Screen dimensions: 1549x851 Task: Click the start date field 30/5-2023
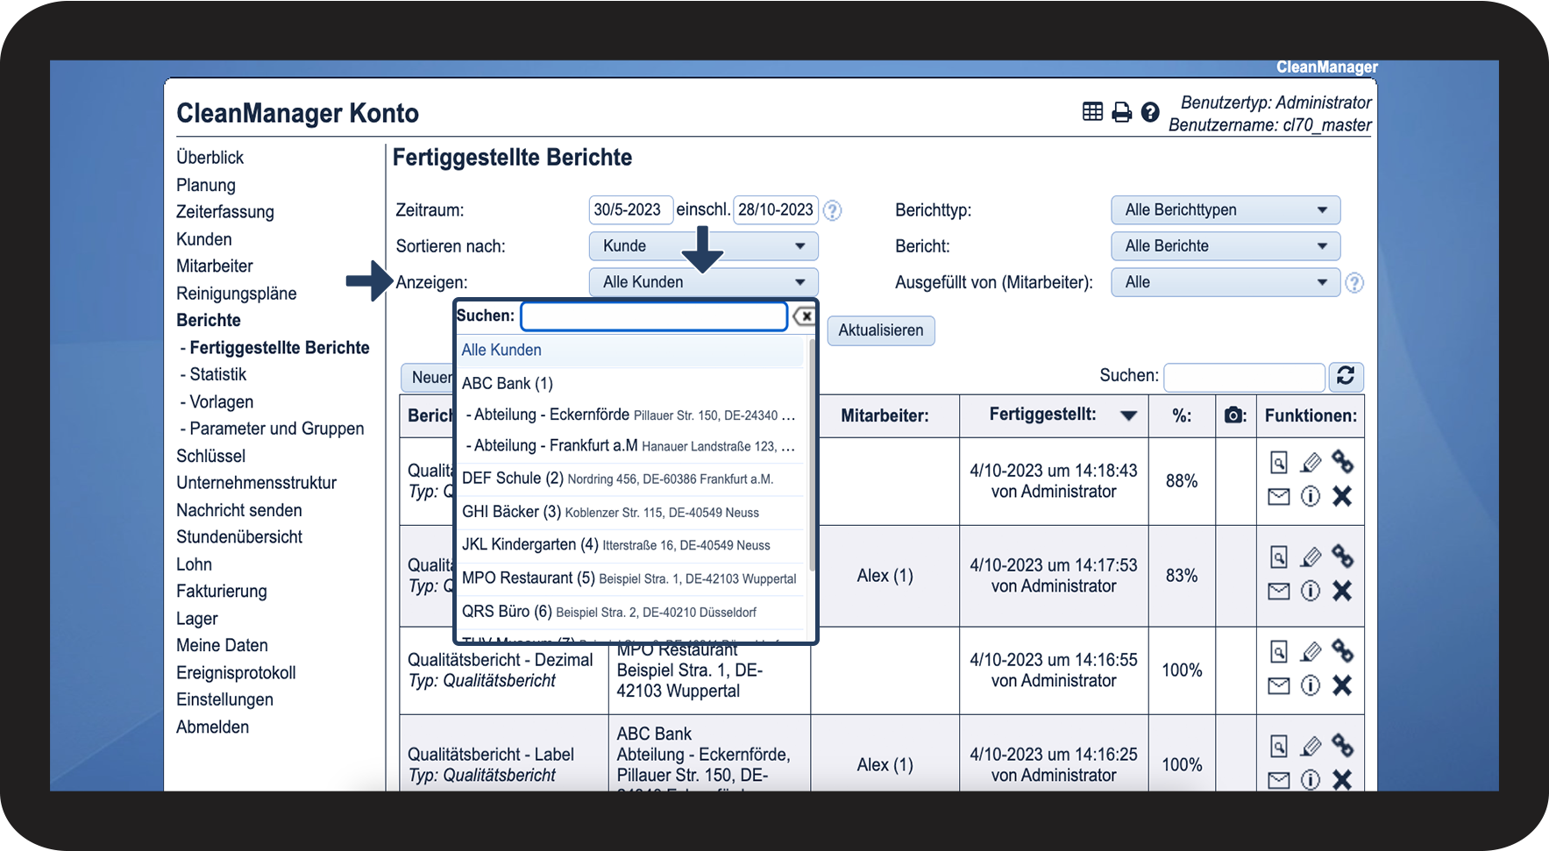630,210
